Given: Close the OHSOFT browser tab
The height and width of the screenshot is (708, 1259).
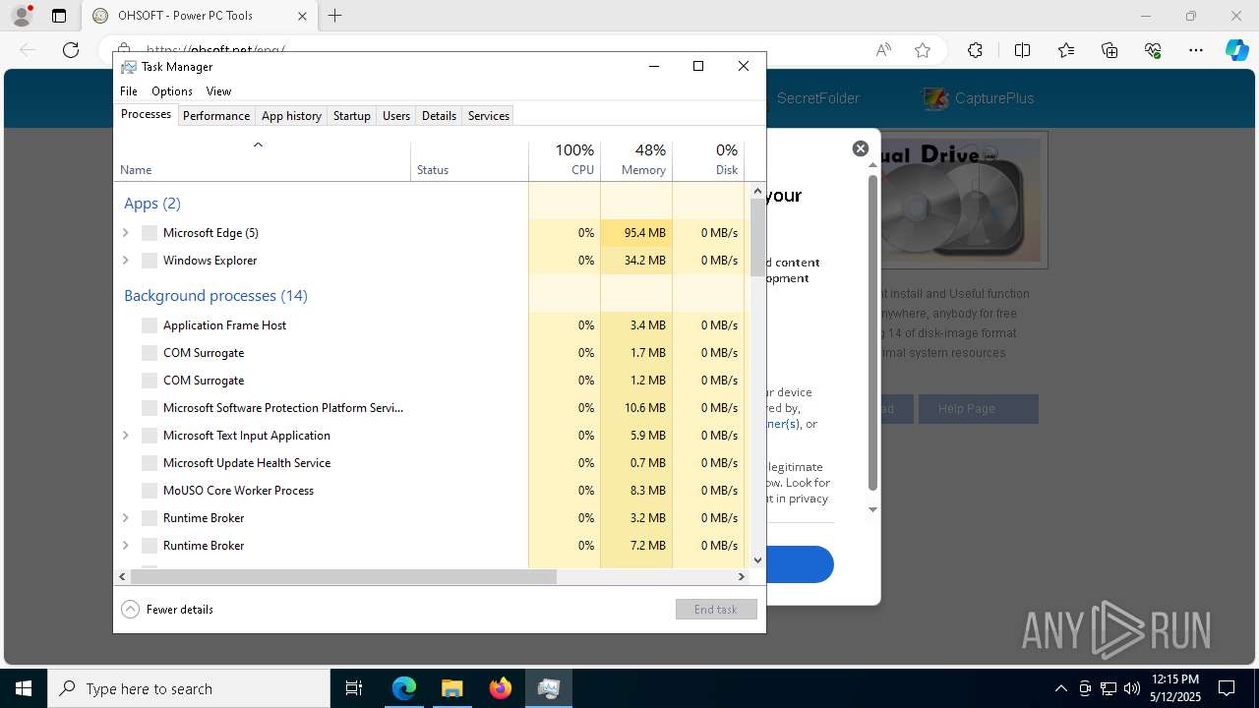Looking at the screenshot, I should pos(303,16).
